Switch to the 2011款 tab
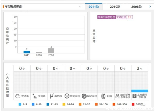 coord(94,7)
